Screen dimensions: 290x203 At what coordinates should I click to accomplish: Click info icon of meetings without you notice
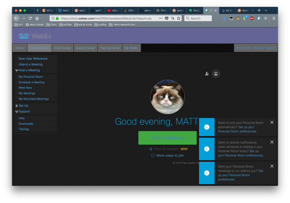207,173
